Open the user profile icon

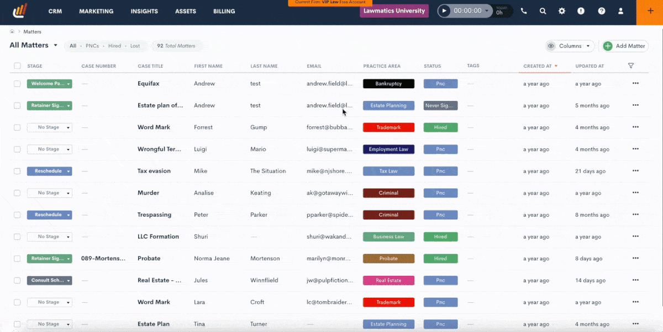pos(621,11)
